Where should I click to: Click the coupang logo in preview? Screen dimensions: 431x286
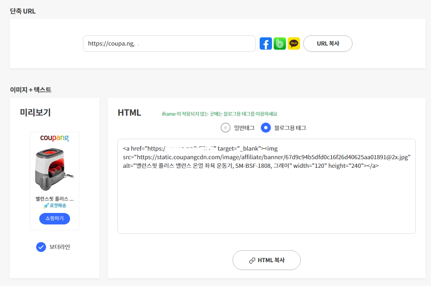pos(54,138)
